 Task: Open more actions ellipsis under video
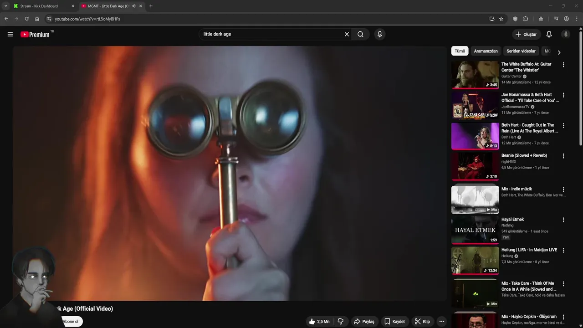[441, 322]
